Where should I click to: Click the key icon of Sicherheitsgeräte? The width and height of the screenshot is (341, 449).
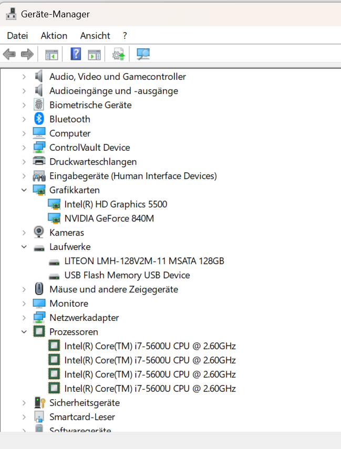(39, 403)
